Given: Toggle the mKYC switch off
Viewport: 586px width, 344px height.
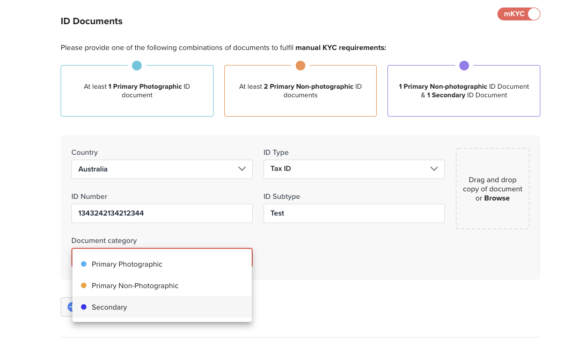Looking at the screenshot, I should (518, 14).
